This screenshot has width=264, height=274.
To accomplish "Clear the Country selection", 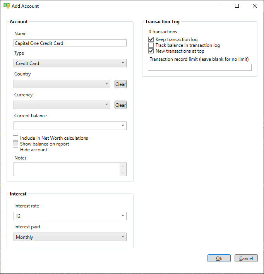I will (x=120, y=84).
